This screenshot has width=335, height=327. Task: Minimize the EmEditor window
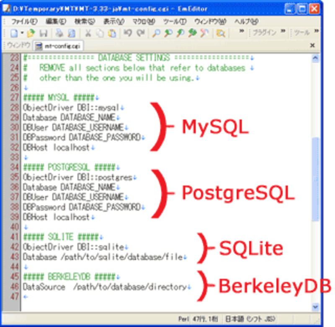coord(290,9)
